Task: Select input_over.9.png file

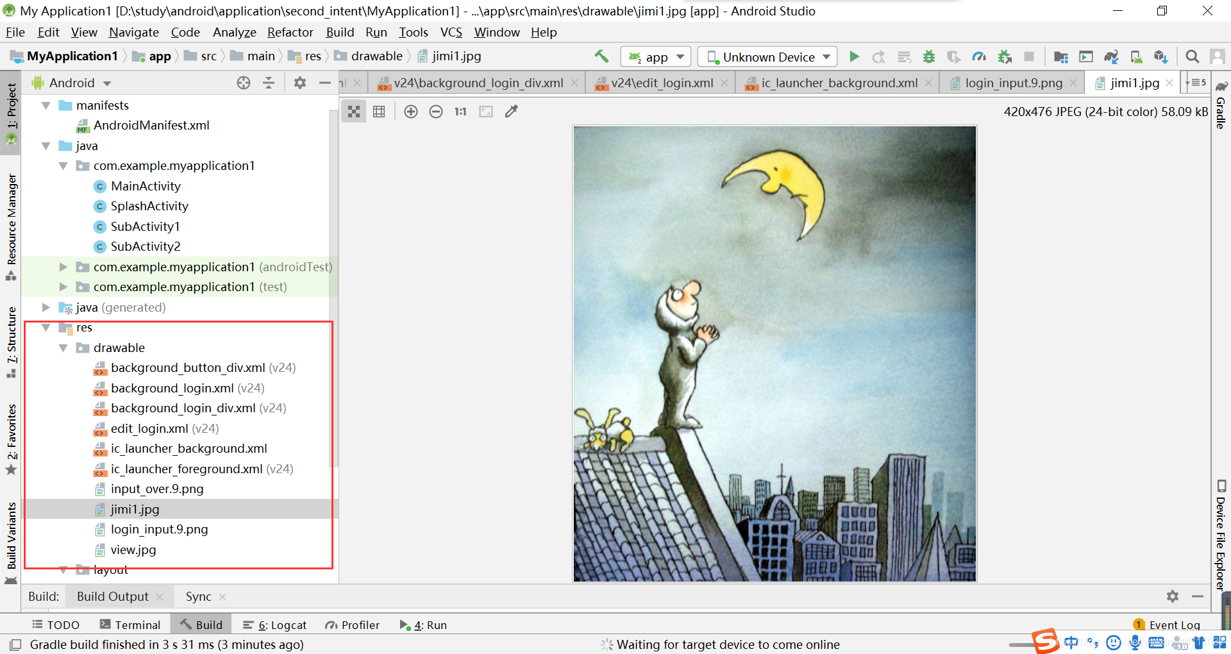Action: [x=157, y=489]
